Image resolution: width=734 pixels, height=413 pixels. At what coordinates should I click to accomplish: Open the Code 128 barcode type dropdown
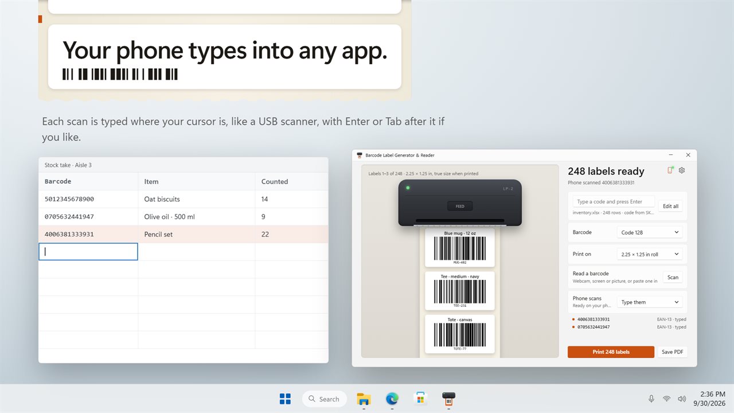click(x=650, y=232)
